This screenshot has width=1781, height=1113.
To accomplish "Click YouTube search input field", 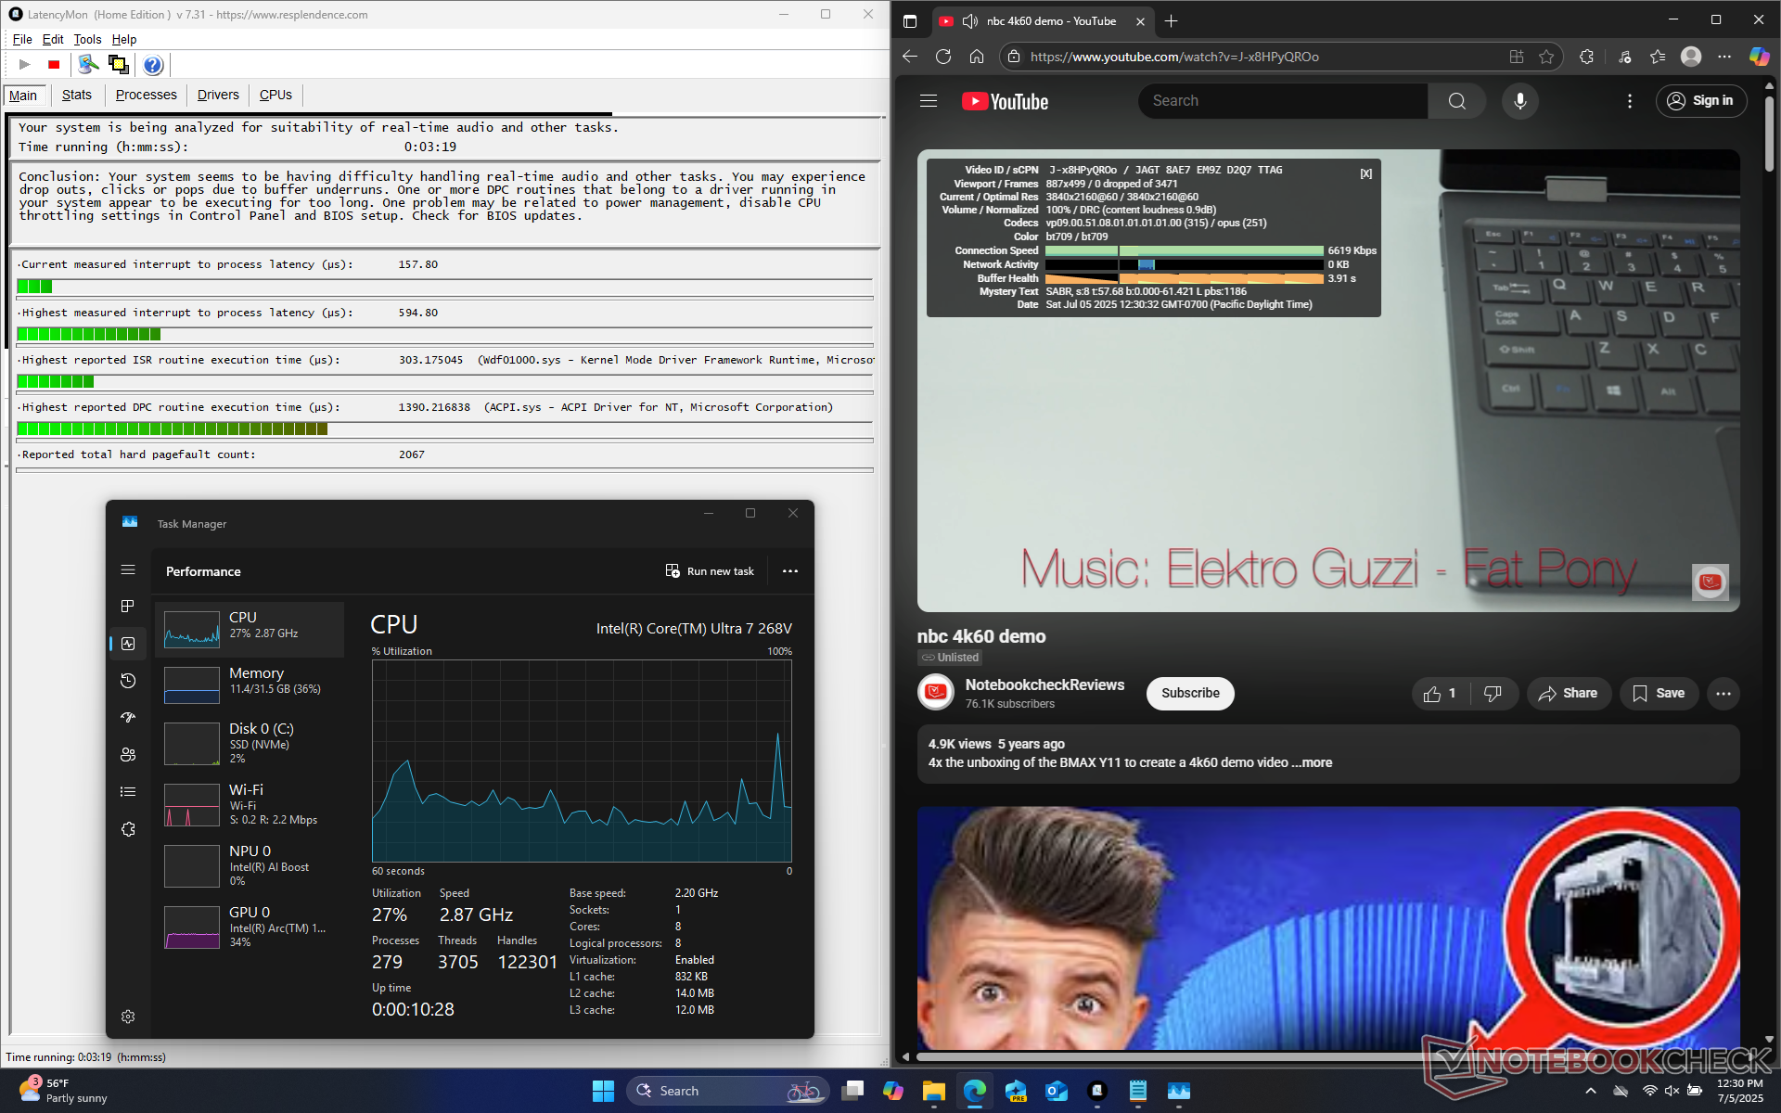I will coord(1282,101).
